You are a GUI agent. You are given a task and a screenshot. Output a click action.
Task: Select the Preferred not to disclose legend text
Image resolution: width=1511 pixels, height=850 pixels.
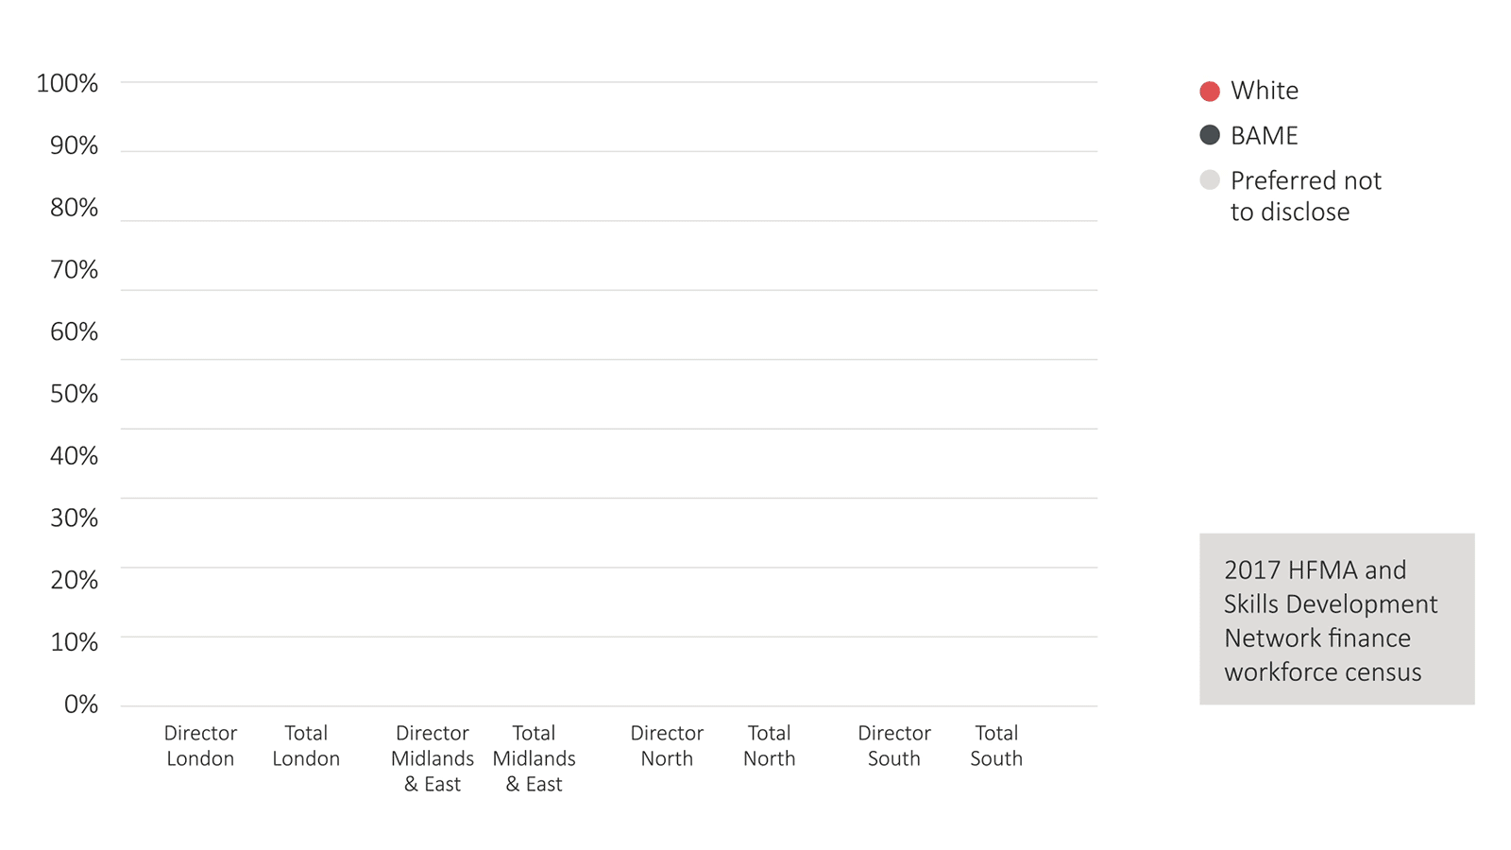pos(1306,195)
